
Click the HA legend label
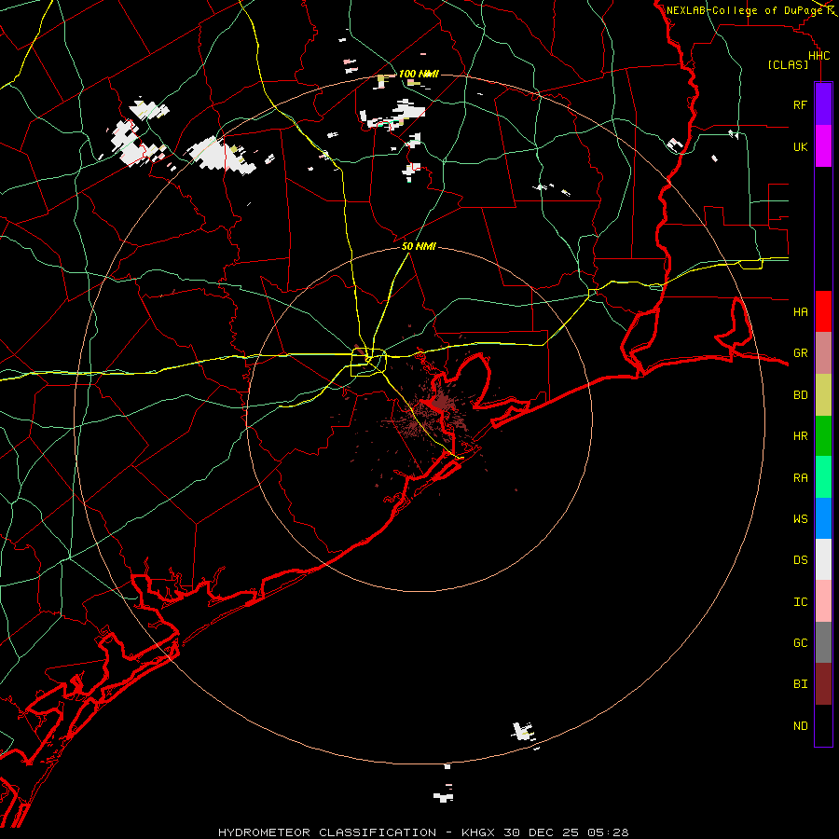coord(800,311)
